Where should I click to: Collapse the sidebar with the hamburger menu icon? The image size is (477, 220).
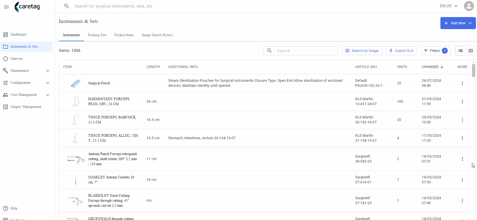tap(7, 7)
